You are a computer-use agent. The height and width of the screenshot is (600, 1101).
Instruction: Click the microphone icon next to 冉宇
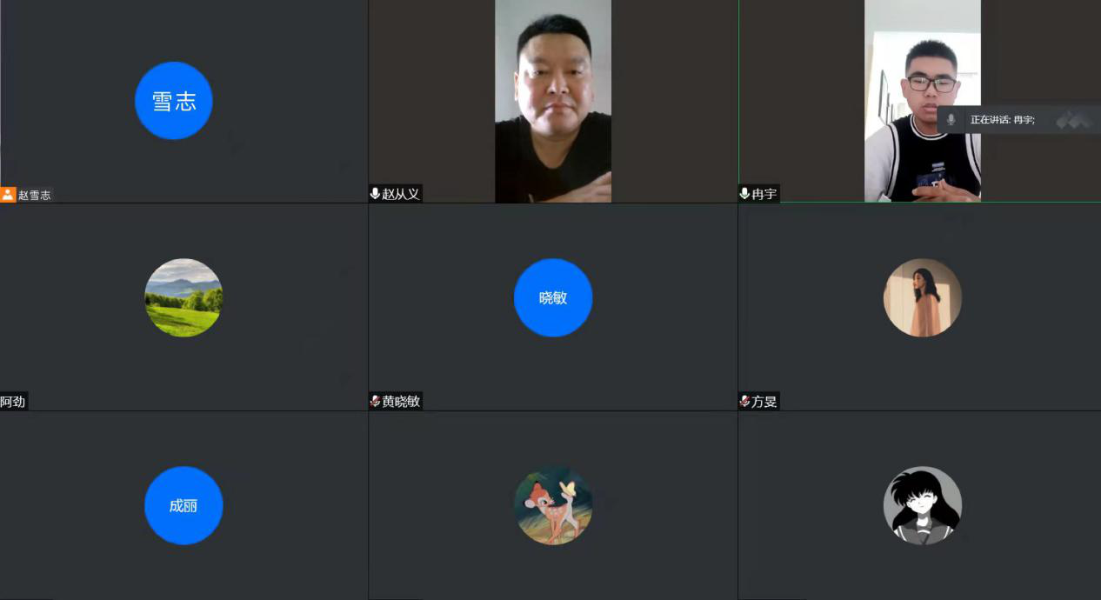(744, 194)
